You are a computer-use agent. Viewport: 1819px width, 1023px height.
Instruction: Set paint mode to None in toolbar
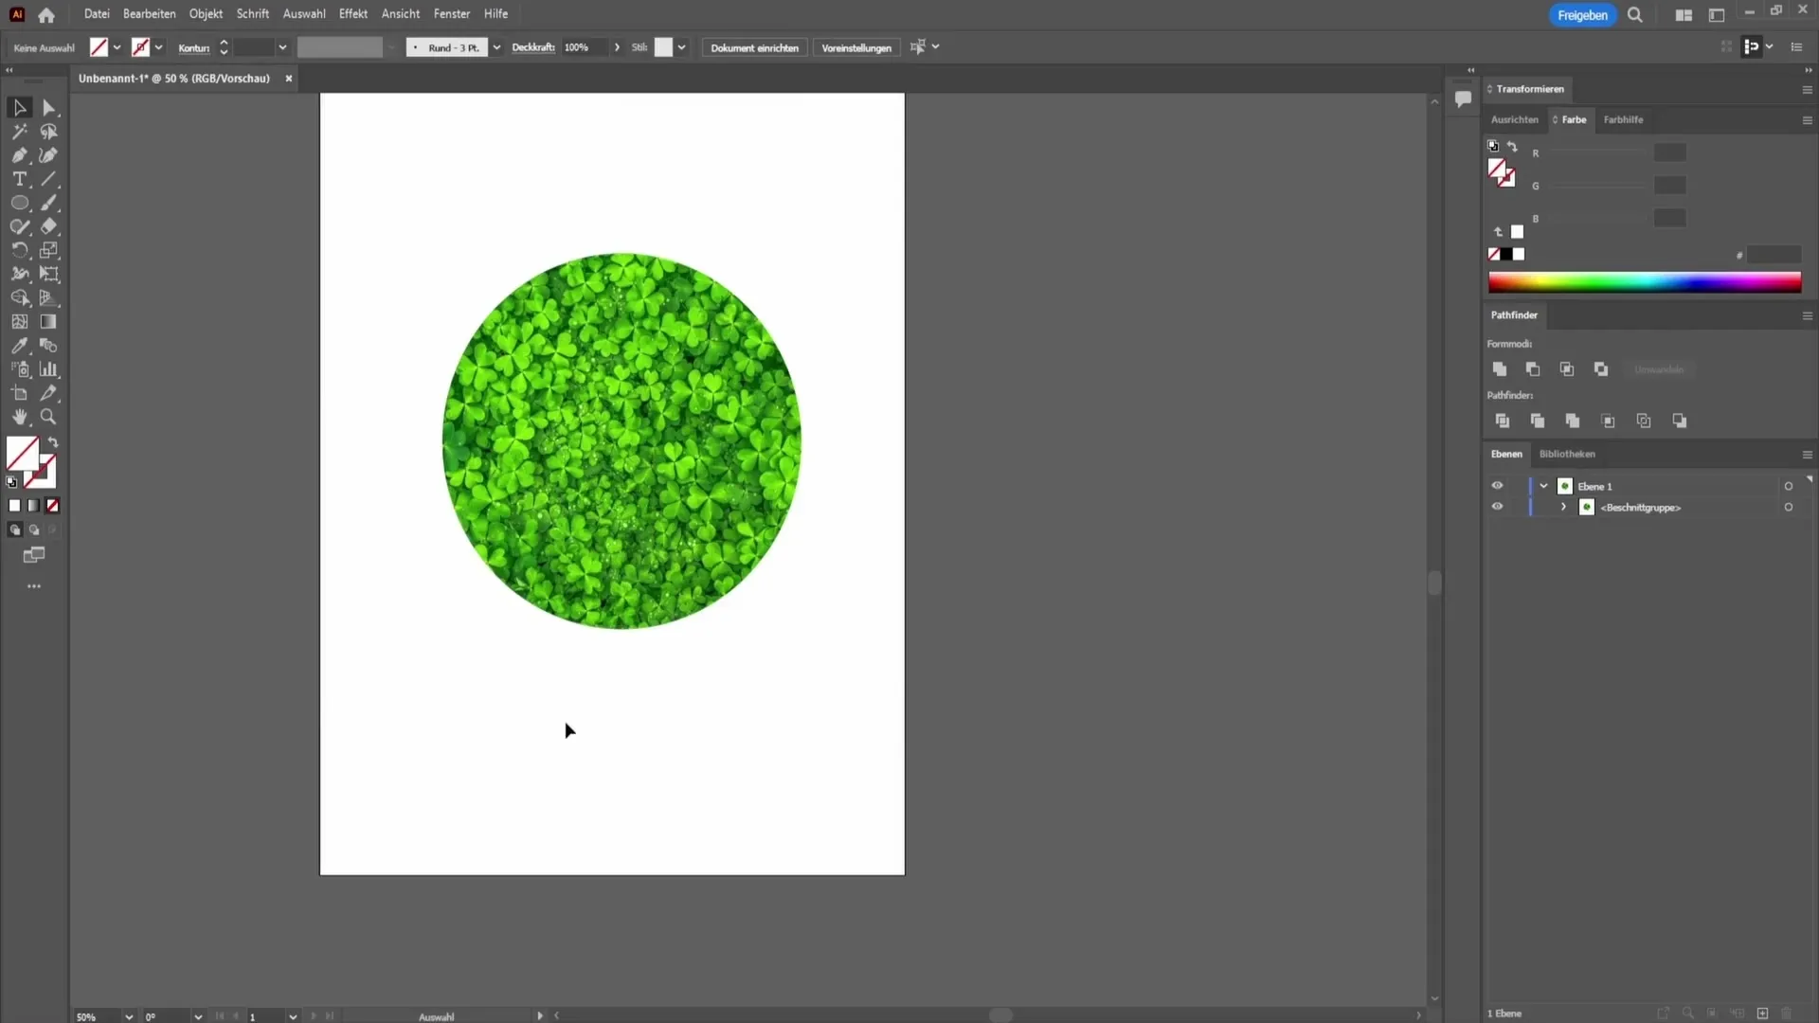coord(53,506)
